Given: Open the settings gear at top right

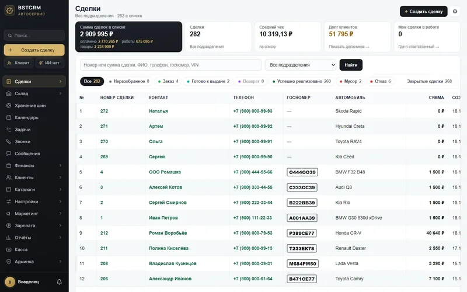Looking at the screenshot, I should (455, 11).
